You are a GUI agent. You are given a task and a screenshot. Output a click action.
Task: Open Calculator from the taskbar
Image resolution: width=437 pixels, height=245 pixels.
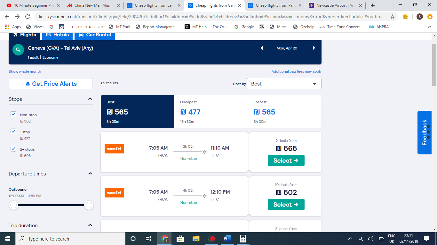point(243,239)
